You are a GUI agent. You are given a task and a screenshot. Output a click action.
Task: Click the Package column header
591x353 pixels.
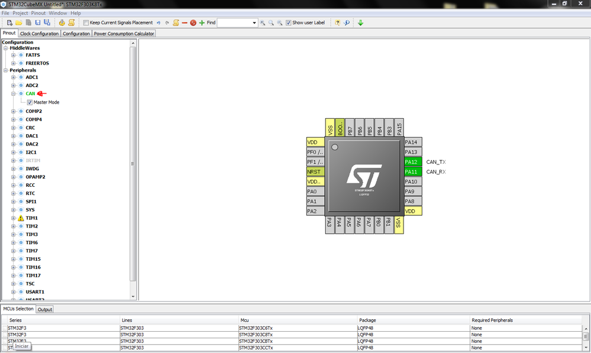pos(414,320)
